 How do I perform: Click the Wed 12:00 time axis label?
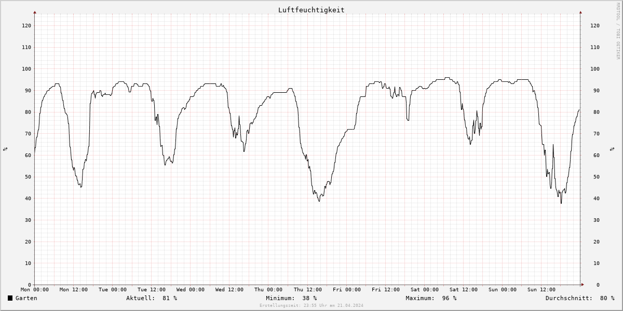pos(229,290)
